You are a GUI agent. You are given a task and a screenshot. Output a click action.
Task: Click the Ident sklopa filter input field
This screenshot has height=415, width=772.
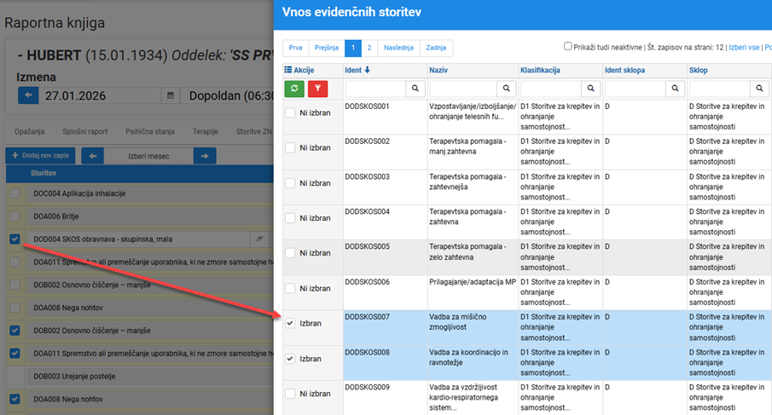pos(636,89)
